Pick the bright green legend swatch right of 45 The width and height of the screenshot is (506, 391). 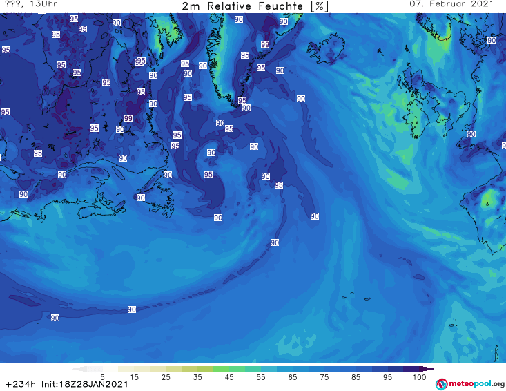(x=237, y=369)
